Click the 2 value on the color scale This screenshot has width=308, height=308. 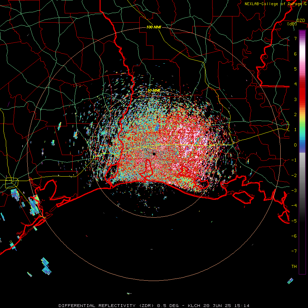tap(295, 115)
